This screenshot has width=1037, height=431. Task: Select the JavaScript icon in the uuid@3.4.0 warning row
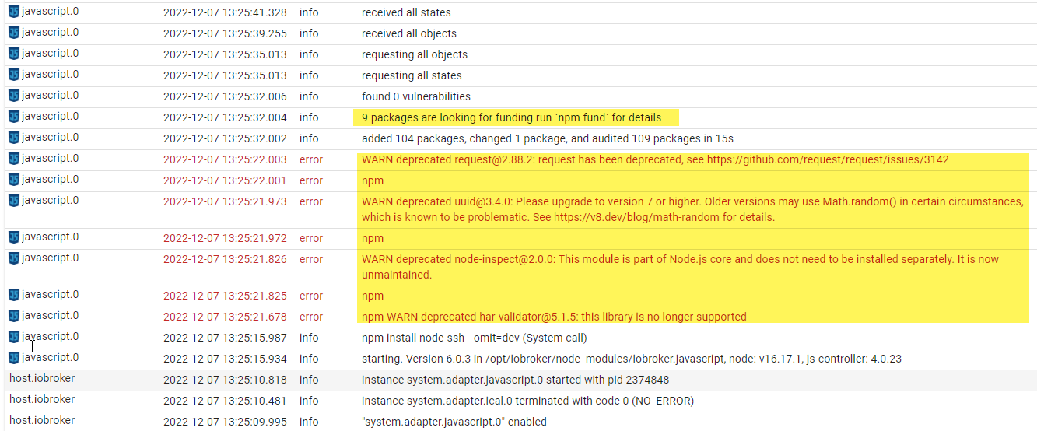point(14,201)
